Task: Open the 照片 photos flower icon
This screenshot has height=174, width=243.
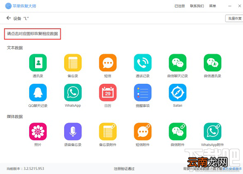Action: [x=38, y=131]
